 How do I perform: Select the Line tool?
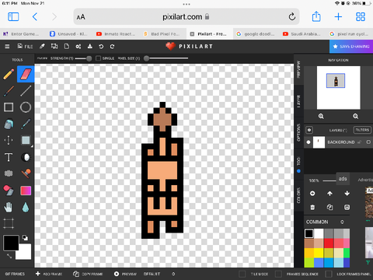[x=26, y=91]
